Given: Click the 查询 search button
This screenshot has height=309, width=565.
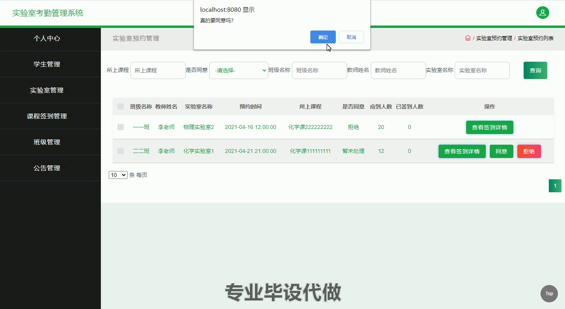Looking at the screenshot, I should [535, 70].
